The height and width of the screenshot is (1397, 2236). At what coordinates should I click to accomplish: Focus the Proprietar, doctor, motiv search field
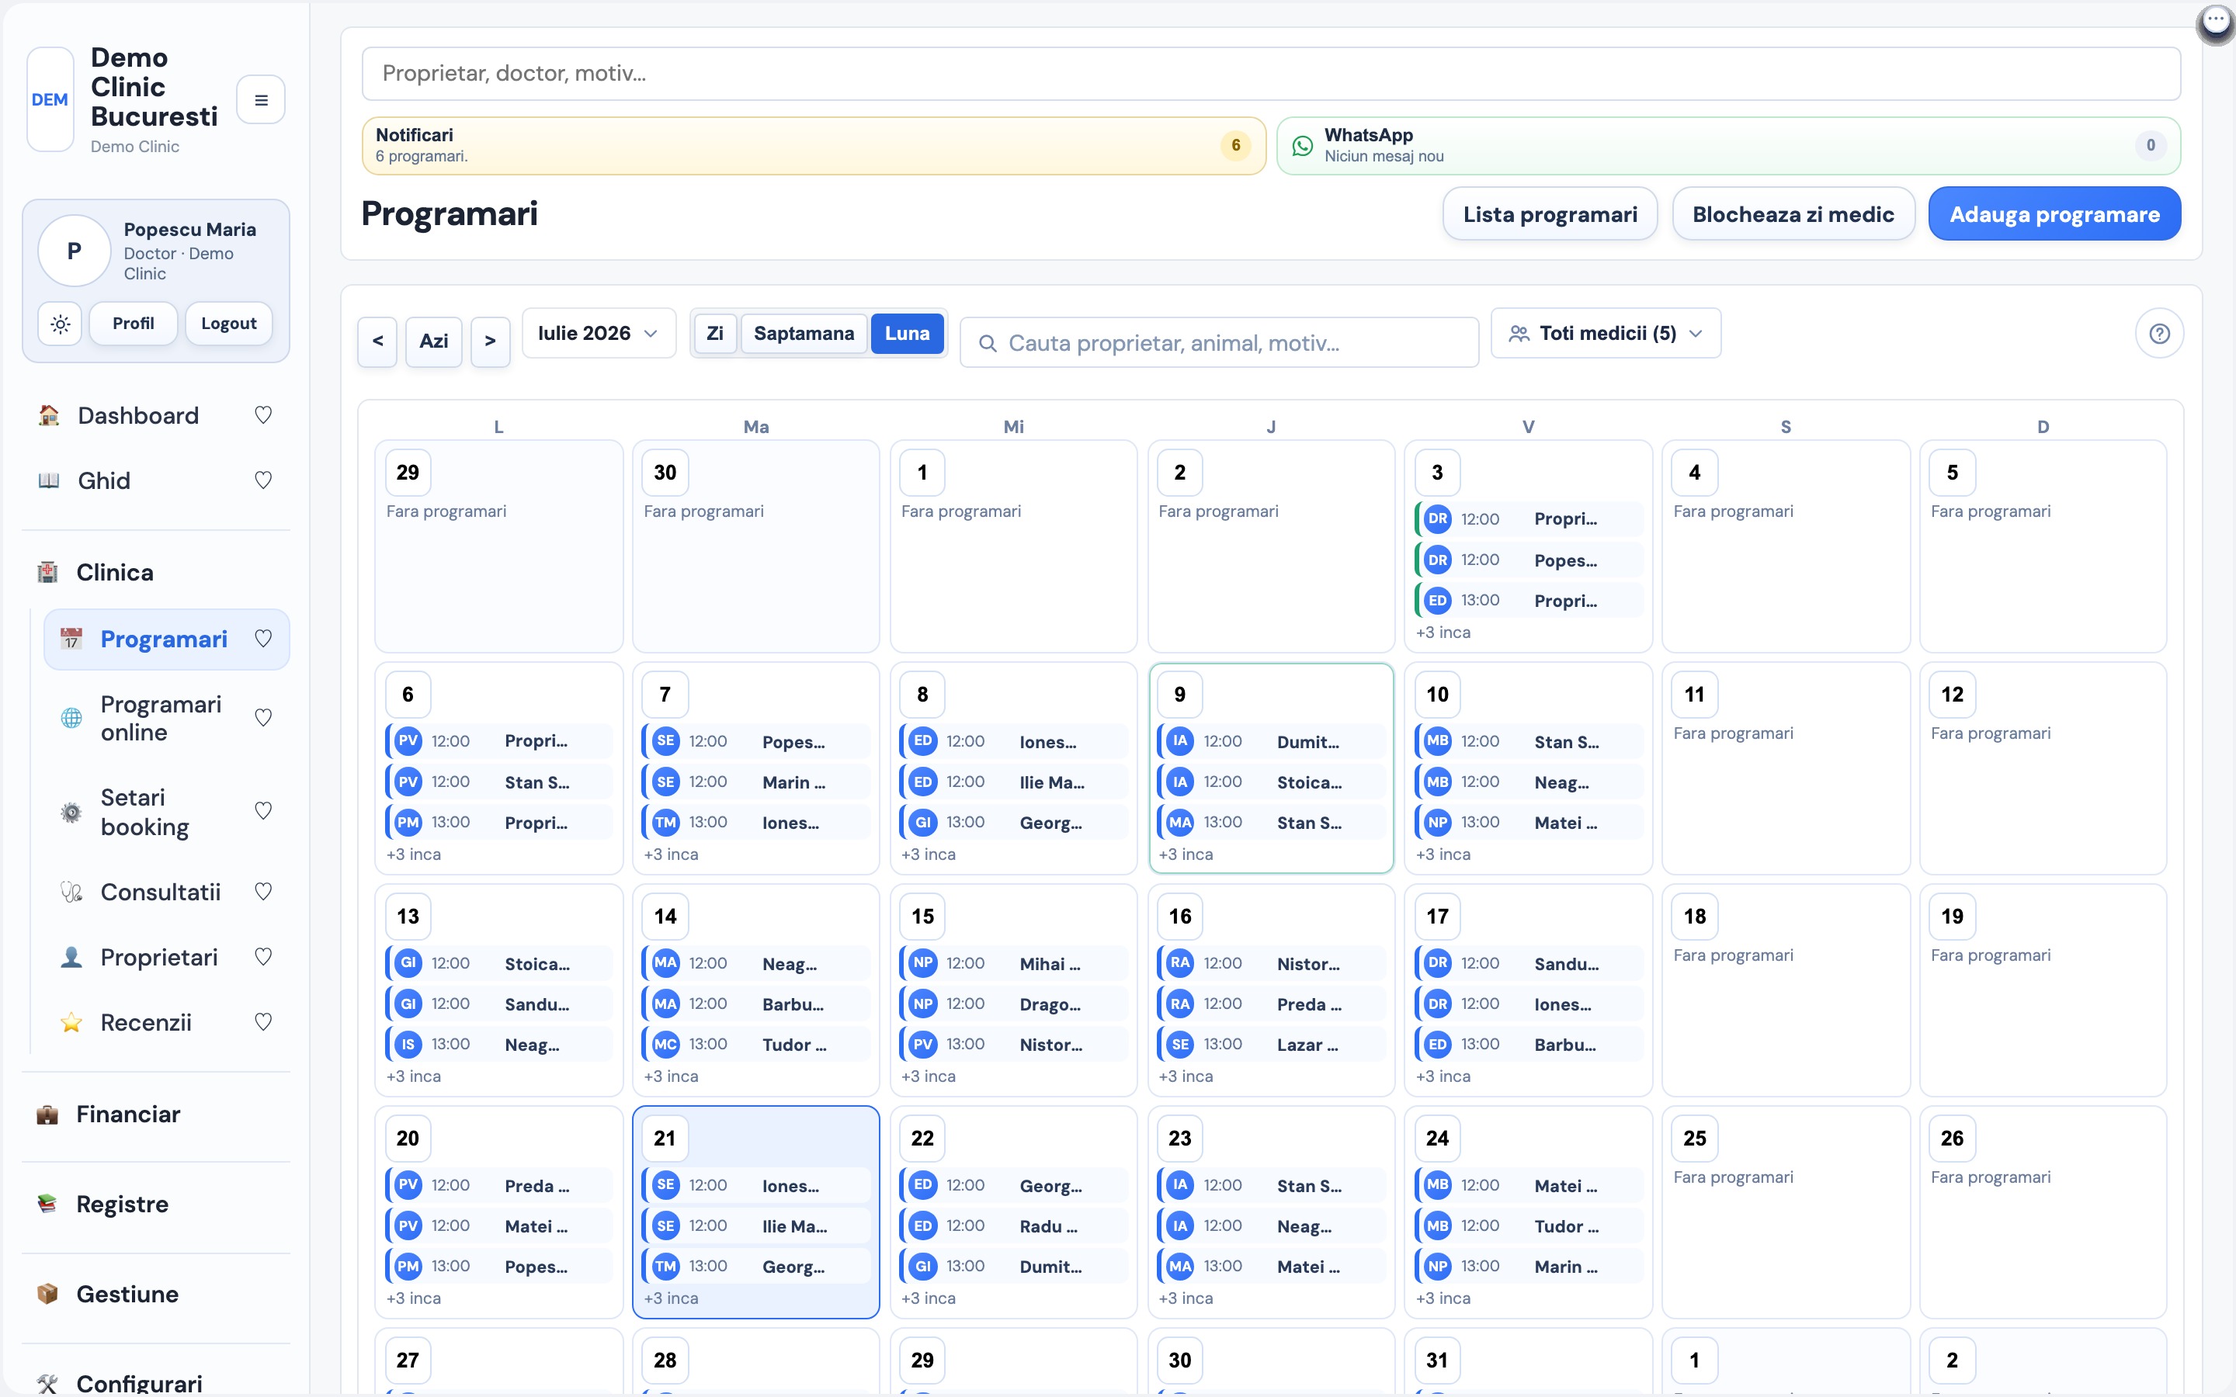pyautogui.click(x=1272, y=74)
